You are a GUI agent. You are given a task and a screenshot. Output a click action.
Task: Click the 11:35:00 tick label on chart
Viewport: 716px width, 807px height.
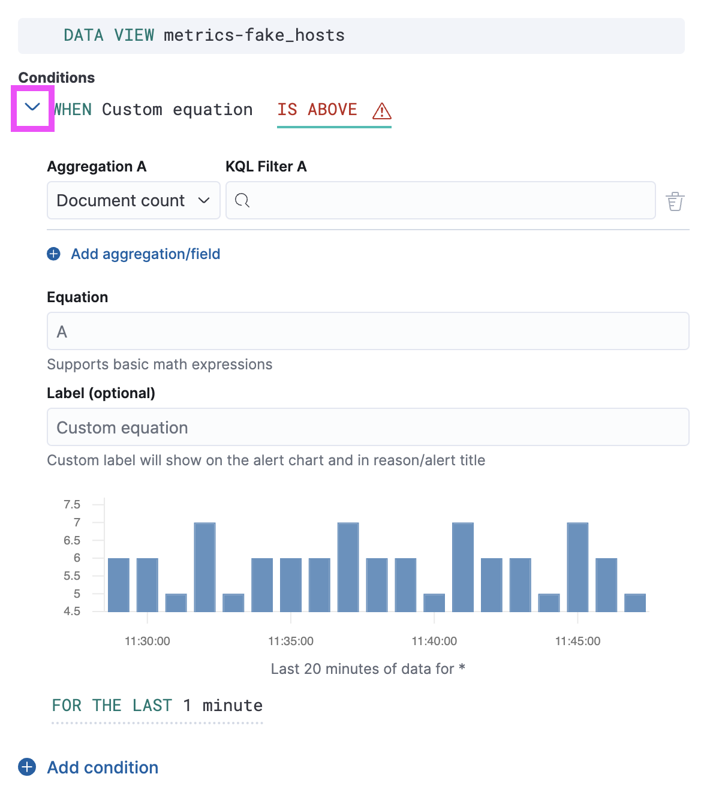coord(291,641)
